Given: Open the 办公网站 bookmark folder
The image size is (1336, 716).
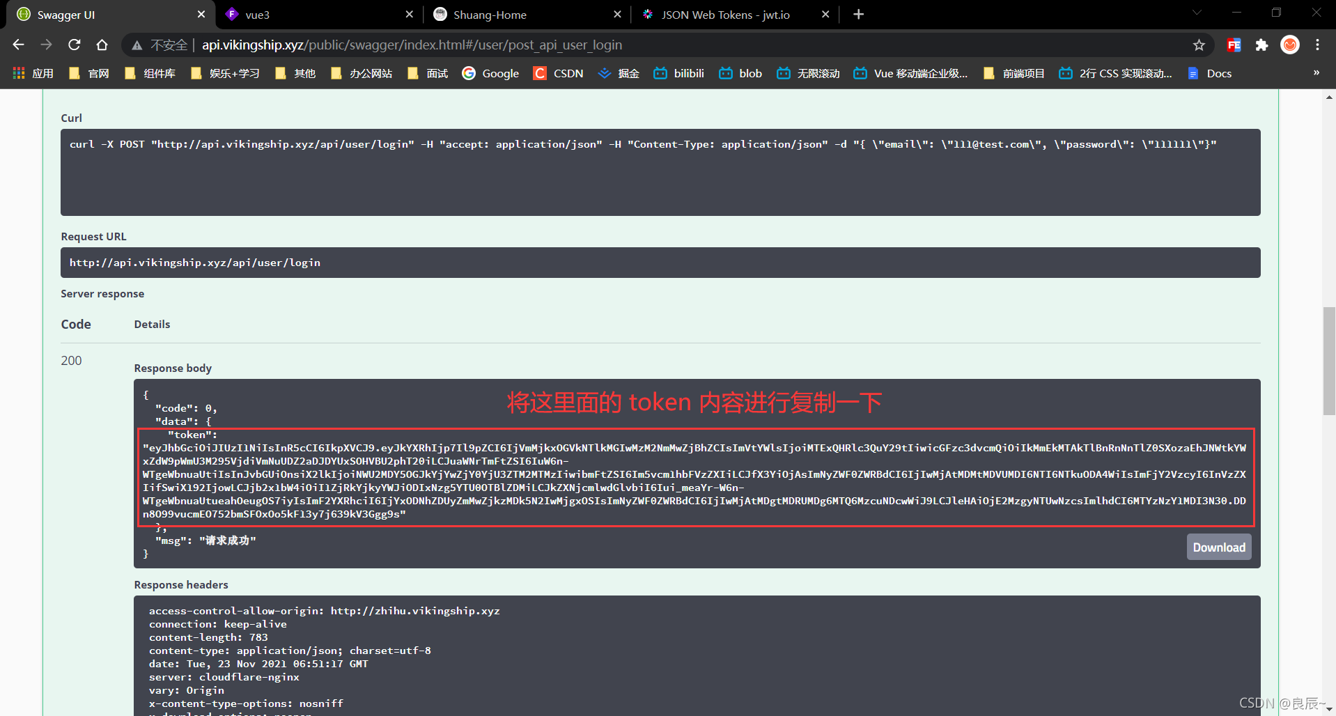Looking at the screenshot, I should coord(362,73).
